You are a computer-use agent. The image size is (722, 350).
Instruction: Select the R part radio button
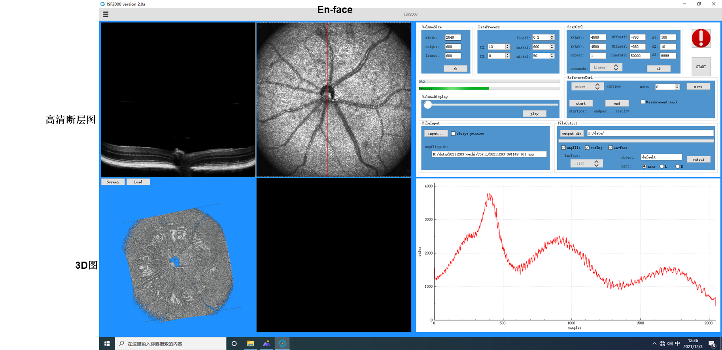[677, 167]
